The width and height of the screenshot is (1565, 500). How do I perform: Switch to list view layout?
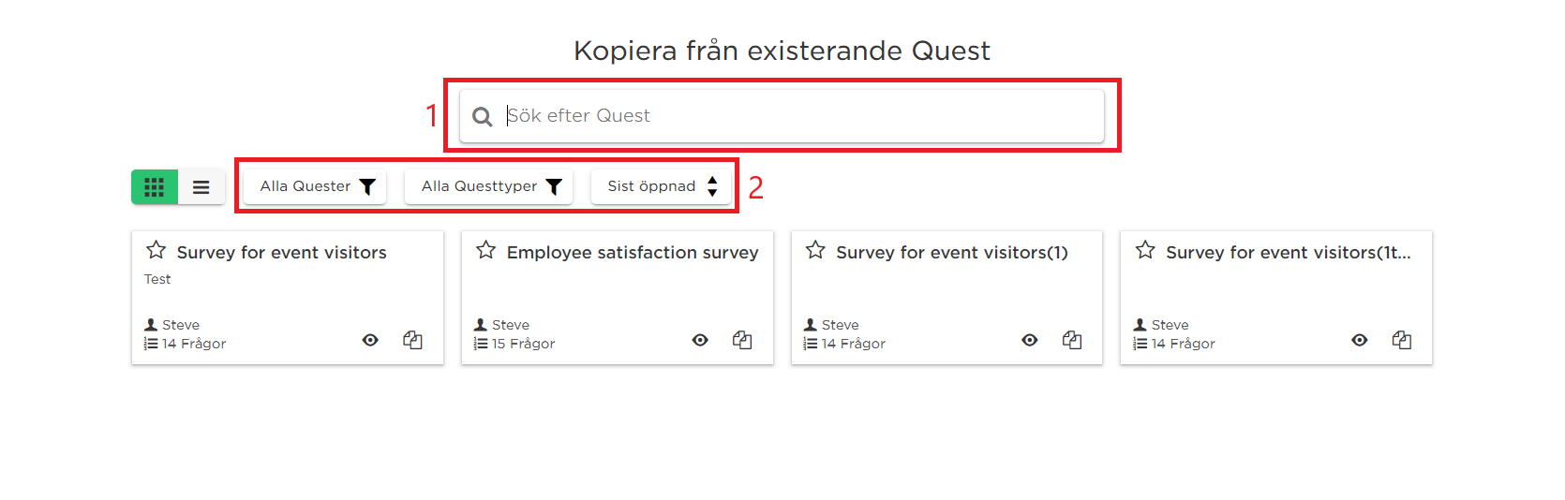tap(201, 186)
